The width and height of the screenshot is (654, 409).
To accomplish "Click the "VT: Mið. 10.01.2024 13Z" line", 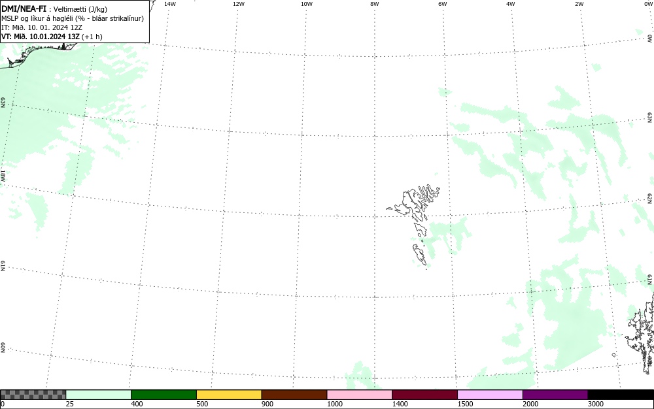I will 41,37.
